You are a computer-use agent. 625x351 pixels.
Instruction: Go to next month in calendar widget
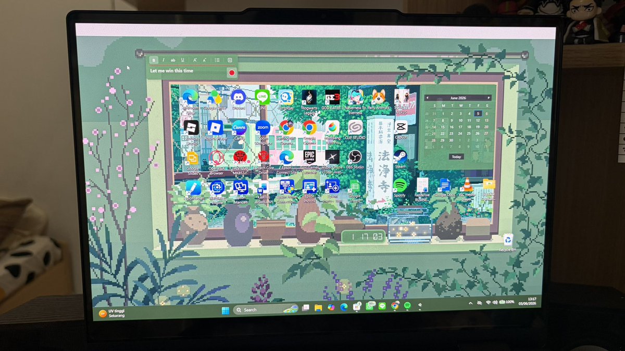pos(489,98)
